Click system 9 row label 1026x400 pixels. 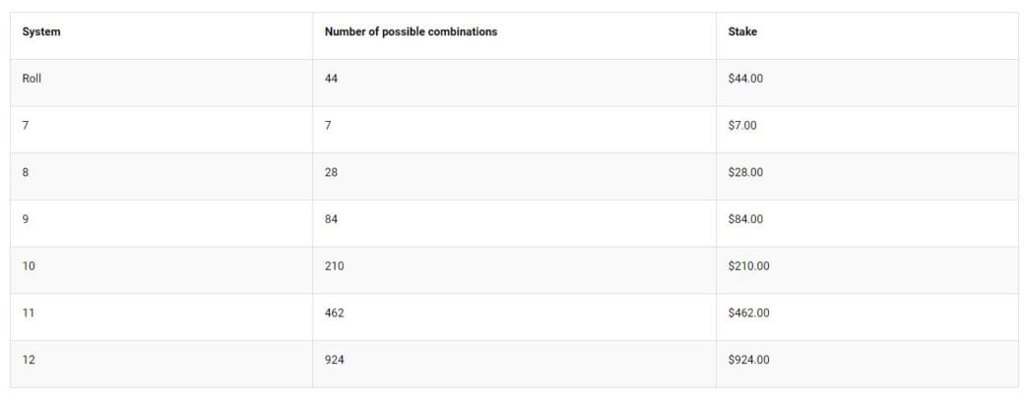(26, 219)
